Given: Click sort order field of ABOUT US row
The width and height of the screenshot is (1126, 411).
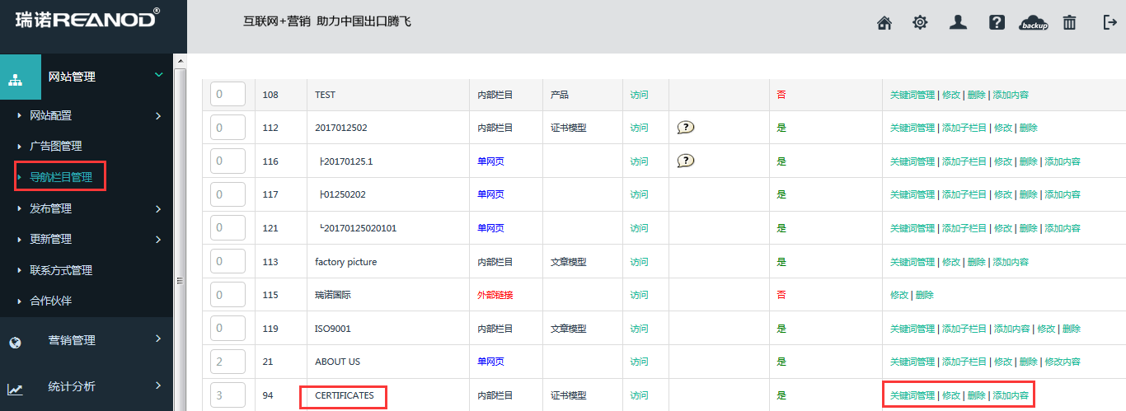Looking at the screenshot, I should pos(228,362).
